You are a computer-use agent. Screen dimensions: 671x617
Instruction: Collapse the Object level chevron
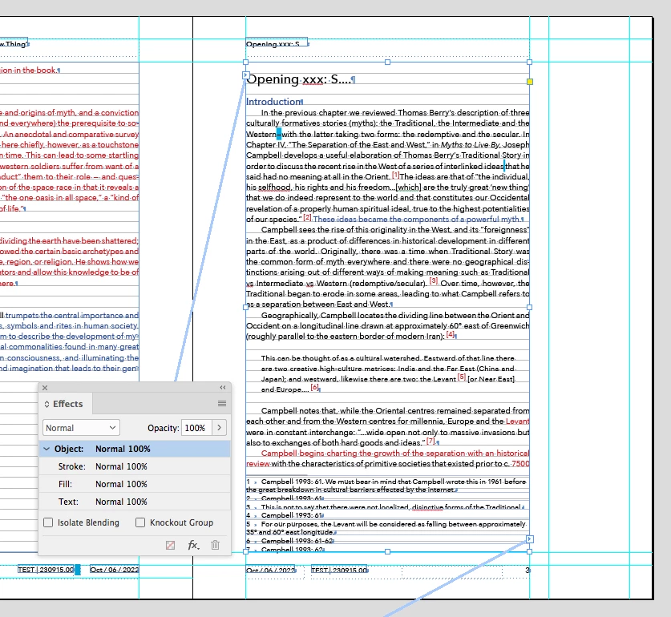[x=46, y=449]
